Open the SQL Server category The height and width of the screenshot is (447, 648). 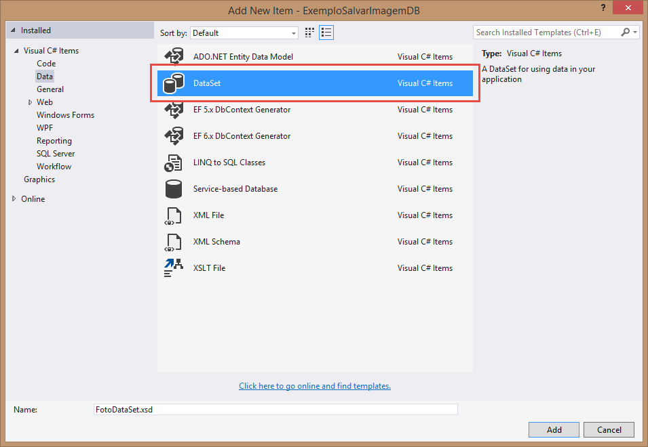pos(56,154)
